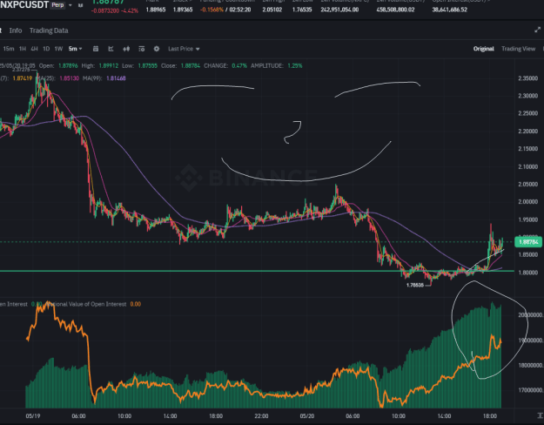Image resolution: width=544 pixels, height=425 pixels.
Task: Click the 24h low value 1.76535
Action: click(302, 10)
